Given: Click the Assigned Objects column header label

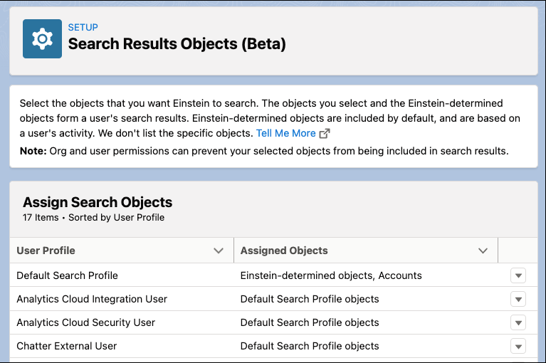Looking at the screenshot, I should (284, 251).
